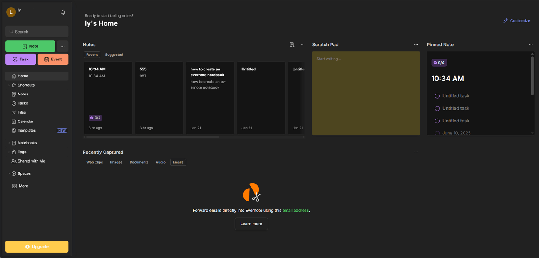
Task: Click the Pinned Note vertical scrollbar
Action: (x=532, y=75)
